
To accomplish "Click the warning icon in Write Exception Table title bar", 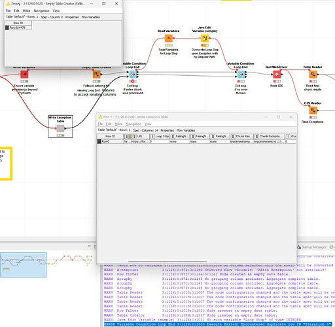I will click(100, 117).
